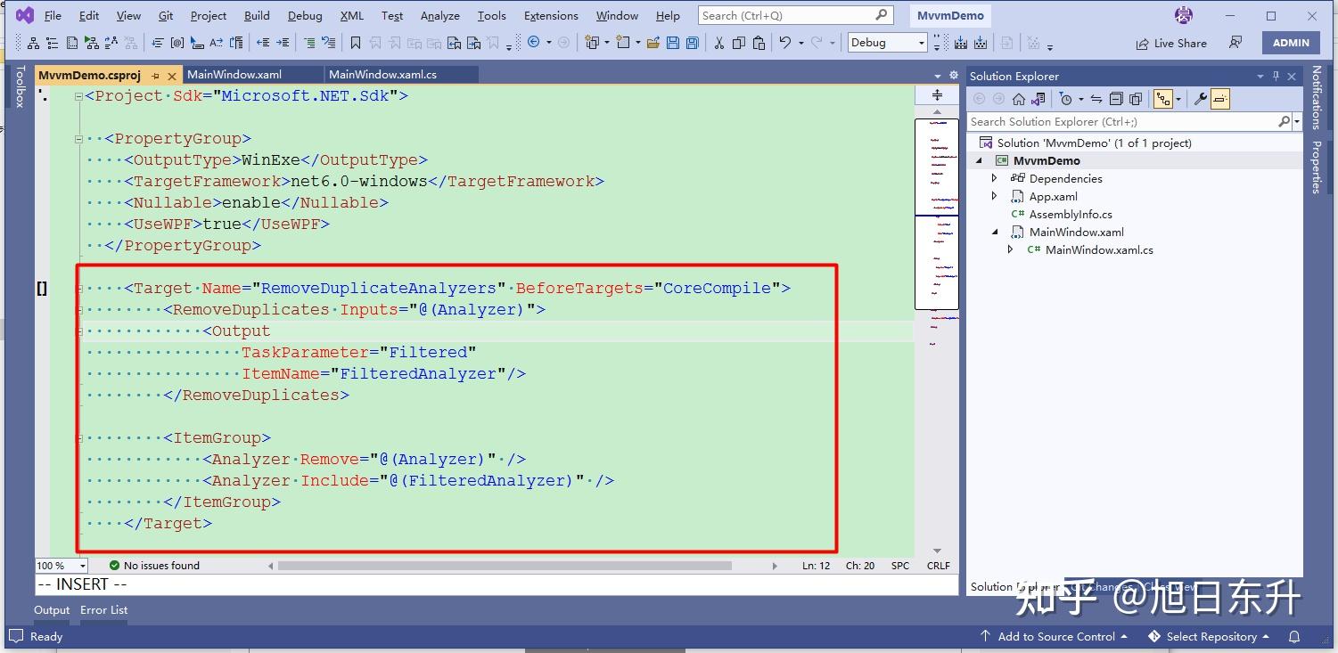The width and height of the screenshot is (1338, 653).
Task: Collapse All in Solution Explorer toolbar
Action: coord(1116,99)
